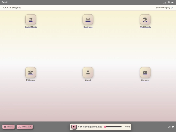The image size is (176, 132).
Task: Open the Business laptop code icon
Action: [88, 20]
